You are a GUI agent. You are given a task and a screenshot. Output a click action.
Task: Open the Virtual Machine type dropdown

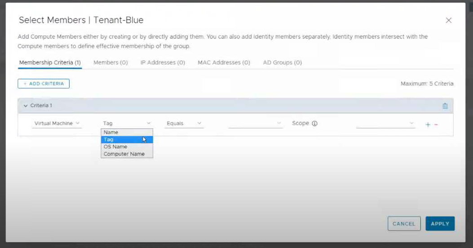pos(57,123)
